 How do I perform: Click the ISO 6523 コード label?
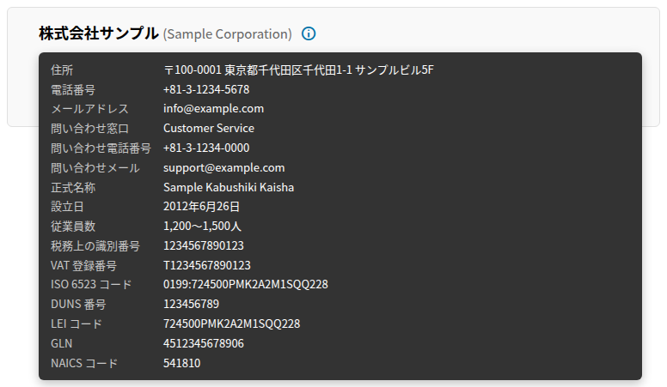pyautogui.click(x=91, y=285)
